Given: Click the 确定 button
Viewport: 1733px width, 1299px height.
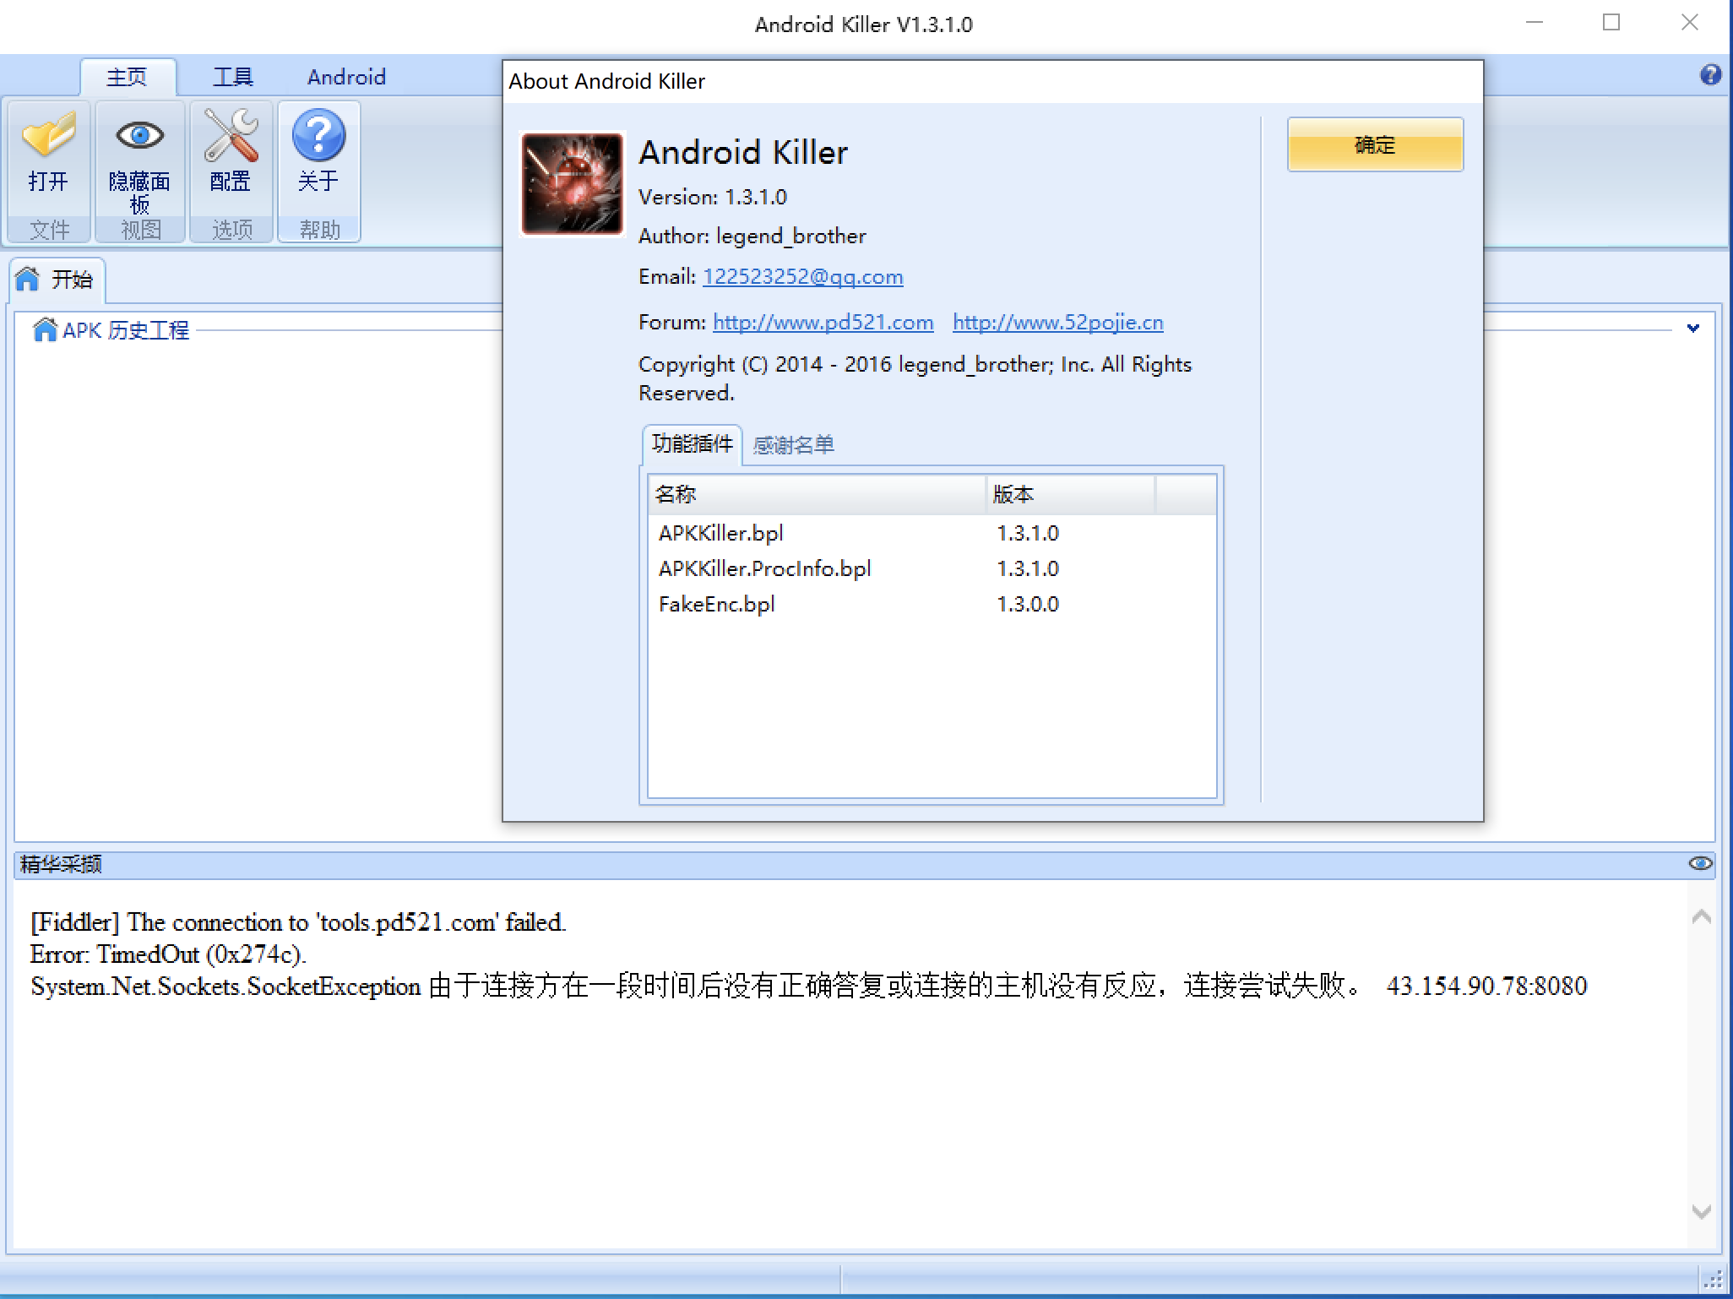Looking at the screenshot, I should 1375,144.
